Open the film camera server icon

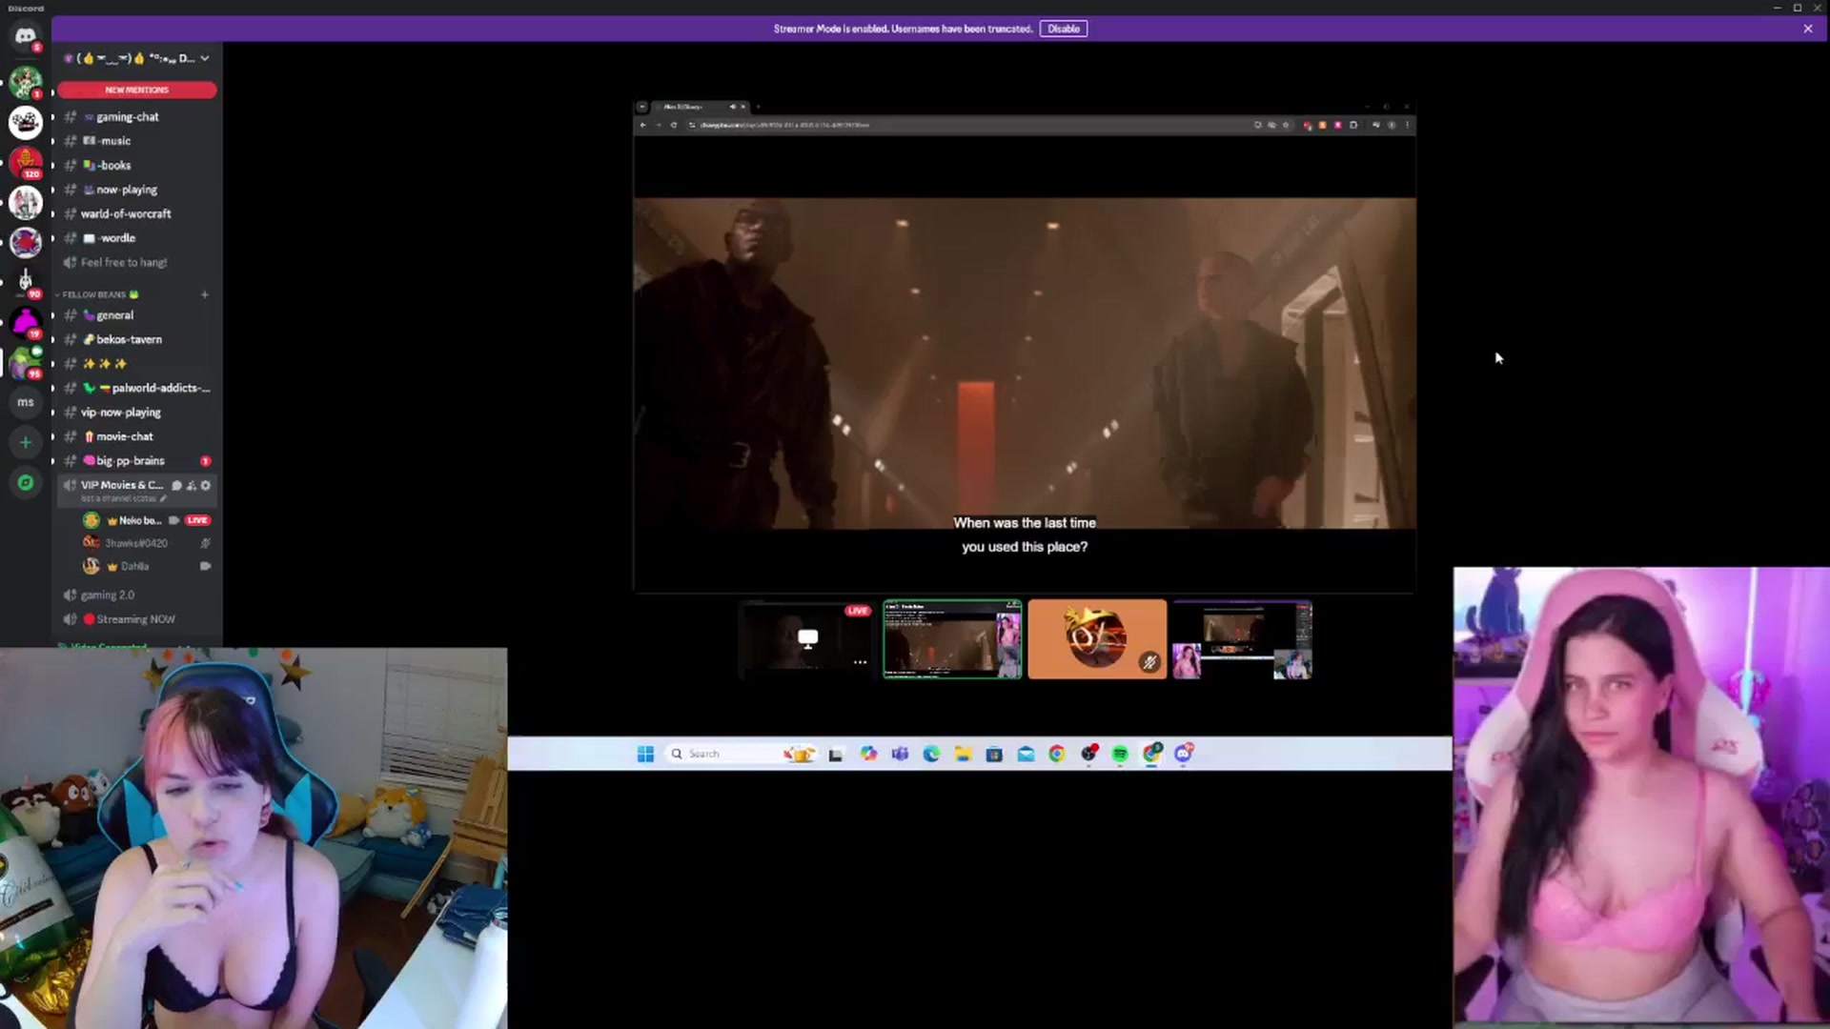[x=26, y=122]
